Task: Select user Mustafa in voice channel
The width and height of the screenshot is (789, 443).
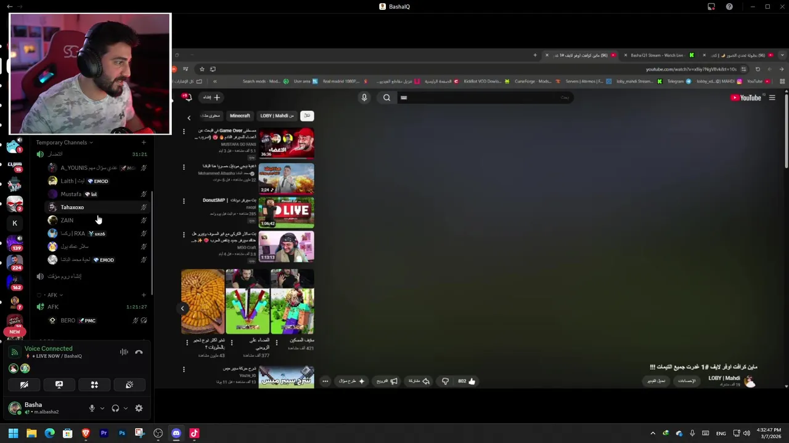Action: click(x=97, y=194)
